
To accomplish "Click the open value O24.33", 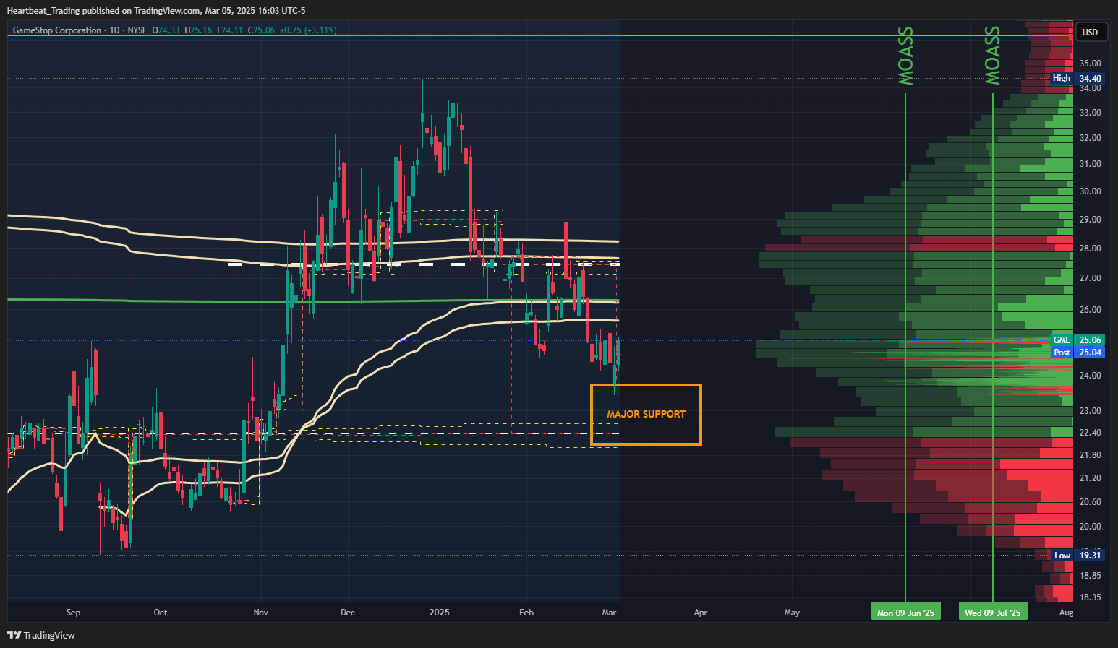I will point(166,30).
